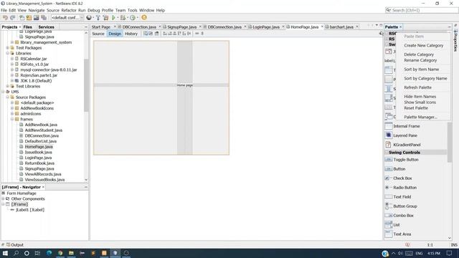Select jLabel1 [JLabel] in Navigator

point(29,210)
